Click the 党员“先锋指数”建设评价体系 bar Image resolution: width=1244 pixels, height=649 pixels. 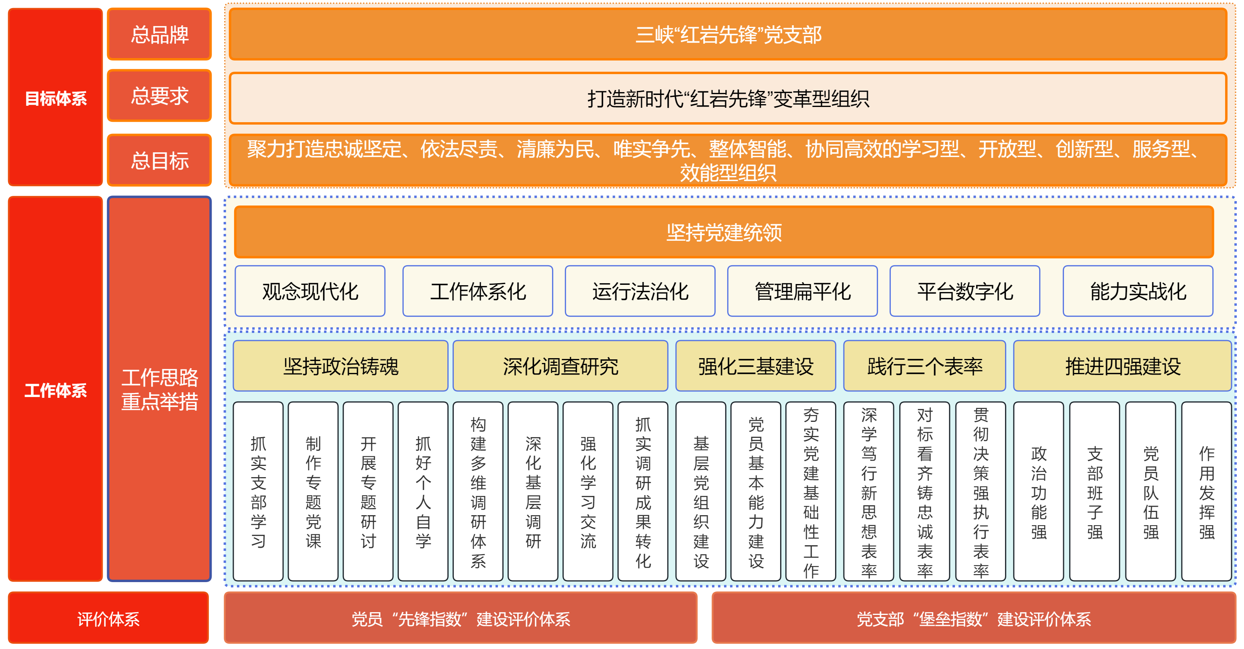click(460, 618)
